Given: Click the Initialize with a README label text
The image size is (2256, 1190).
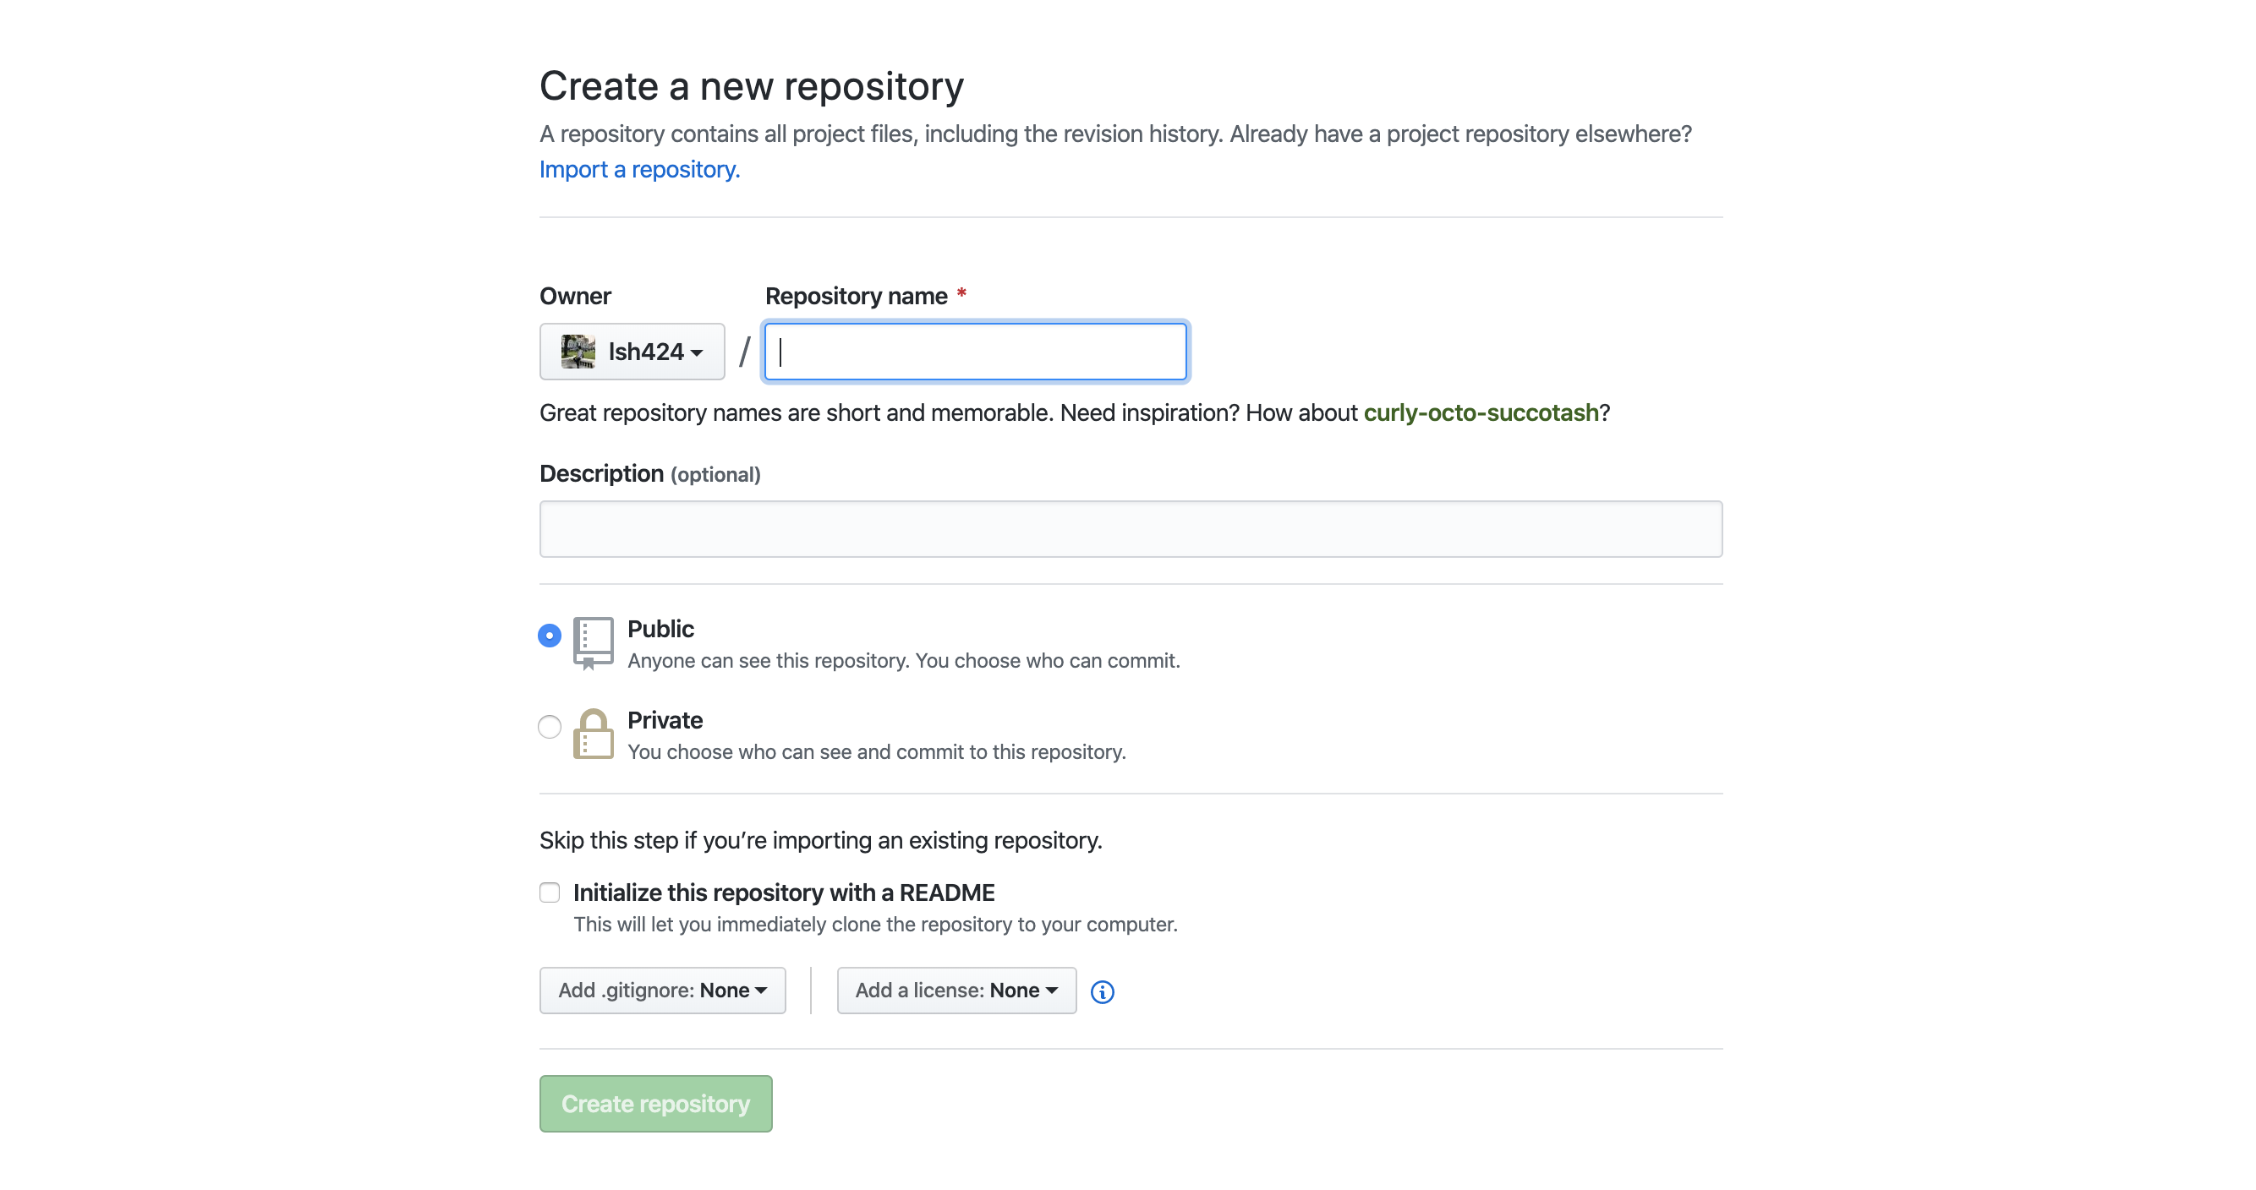Looking at the screenshot, I should tap(783, 892).
